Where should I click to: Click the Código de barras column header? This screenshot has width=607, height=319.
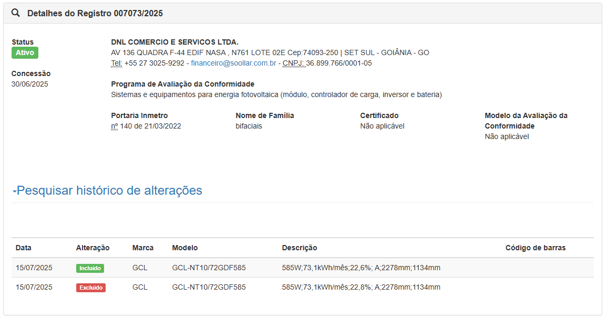point(536,248)
